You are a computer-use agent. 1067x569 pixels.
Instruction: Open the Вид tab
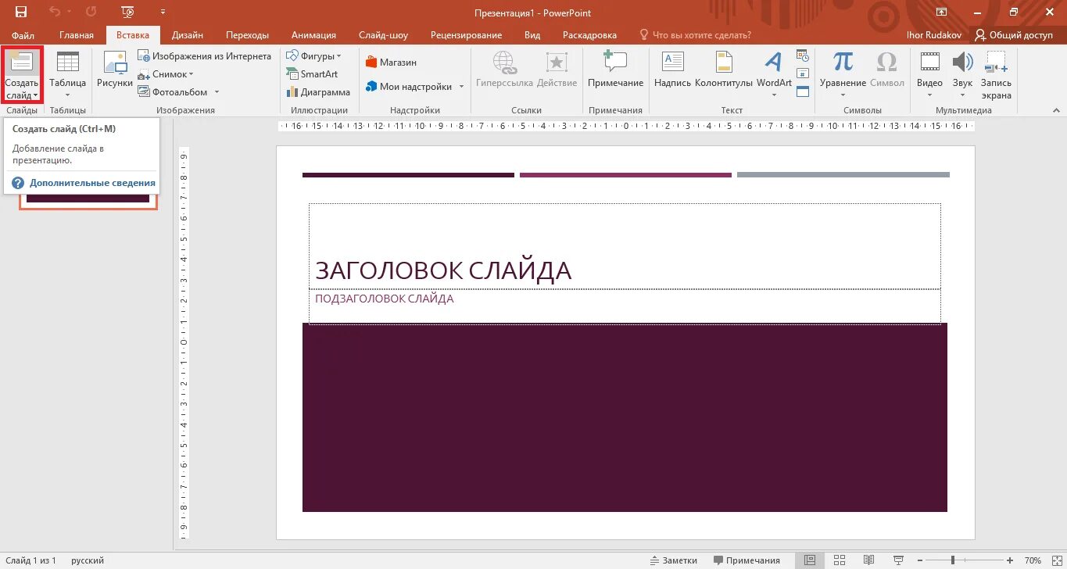[532, 35]
